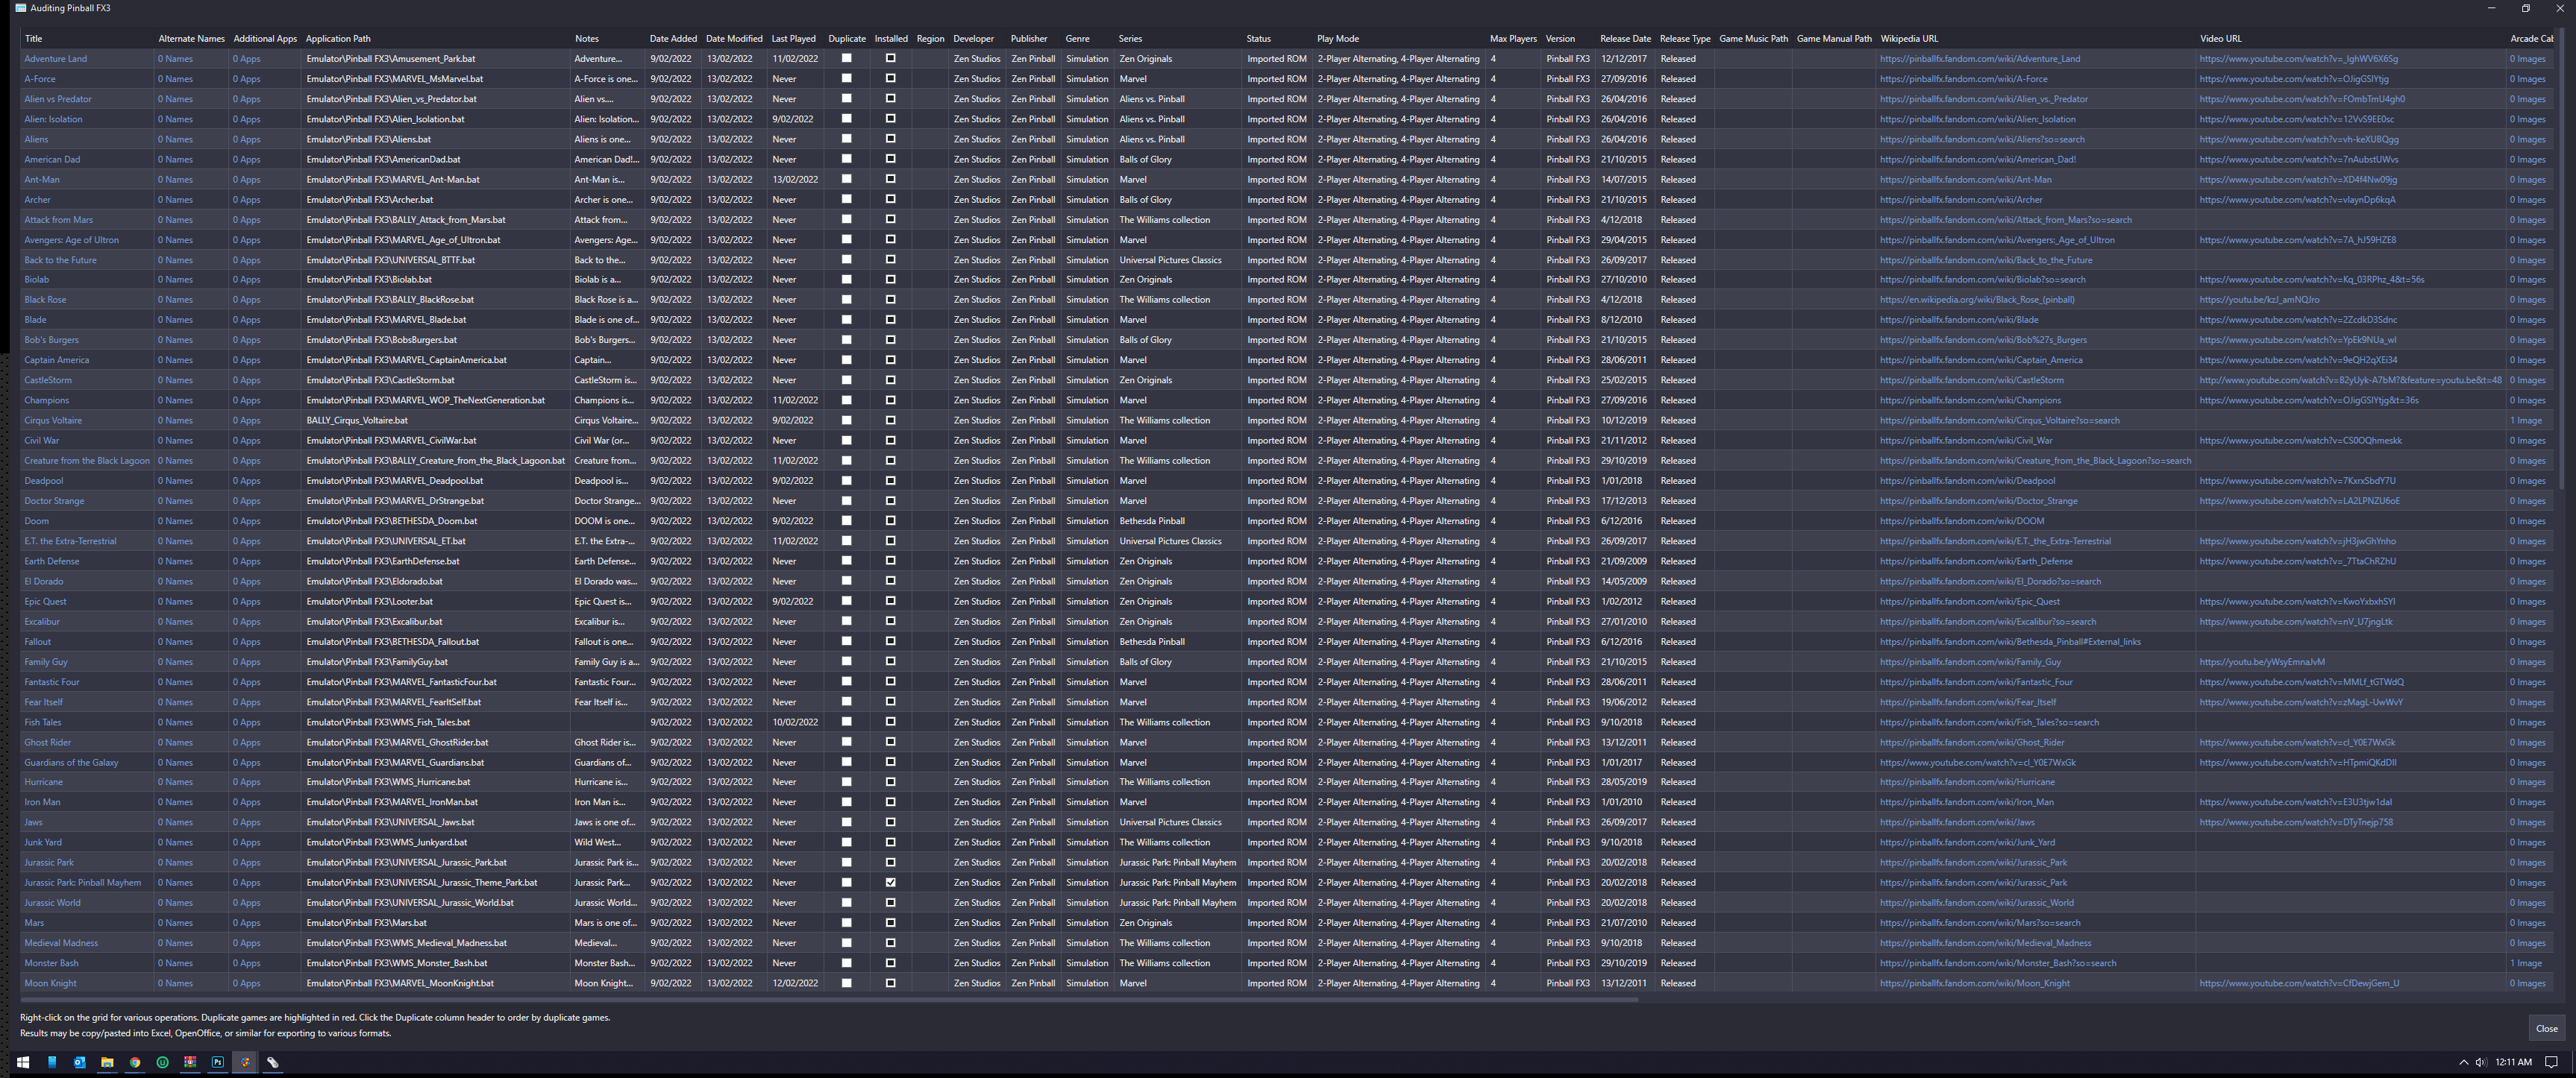Image resolution: width=2576 pixels, height=1078 pixels.
Task: Toggle Installed checkbox for Jurassic Park: Pinball Mayhem
Action: click(890, 882)
